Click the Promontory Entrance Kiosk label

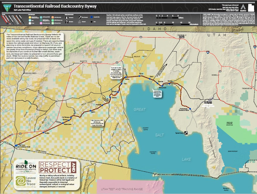click(184, 109)
